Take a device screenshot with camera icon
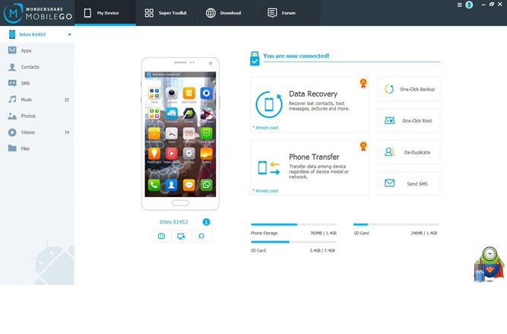Screen dimensions: 507x334 [161, 236]
